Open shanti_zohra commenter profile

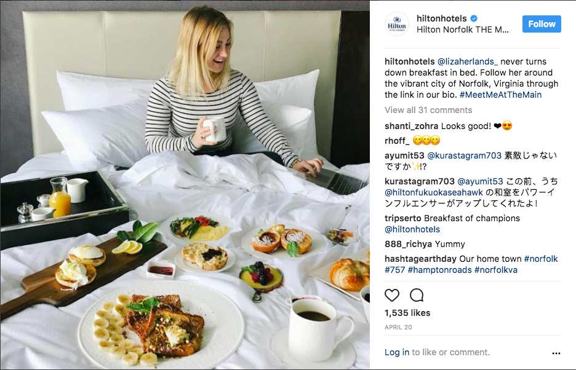click(412, 126)
